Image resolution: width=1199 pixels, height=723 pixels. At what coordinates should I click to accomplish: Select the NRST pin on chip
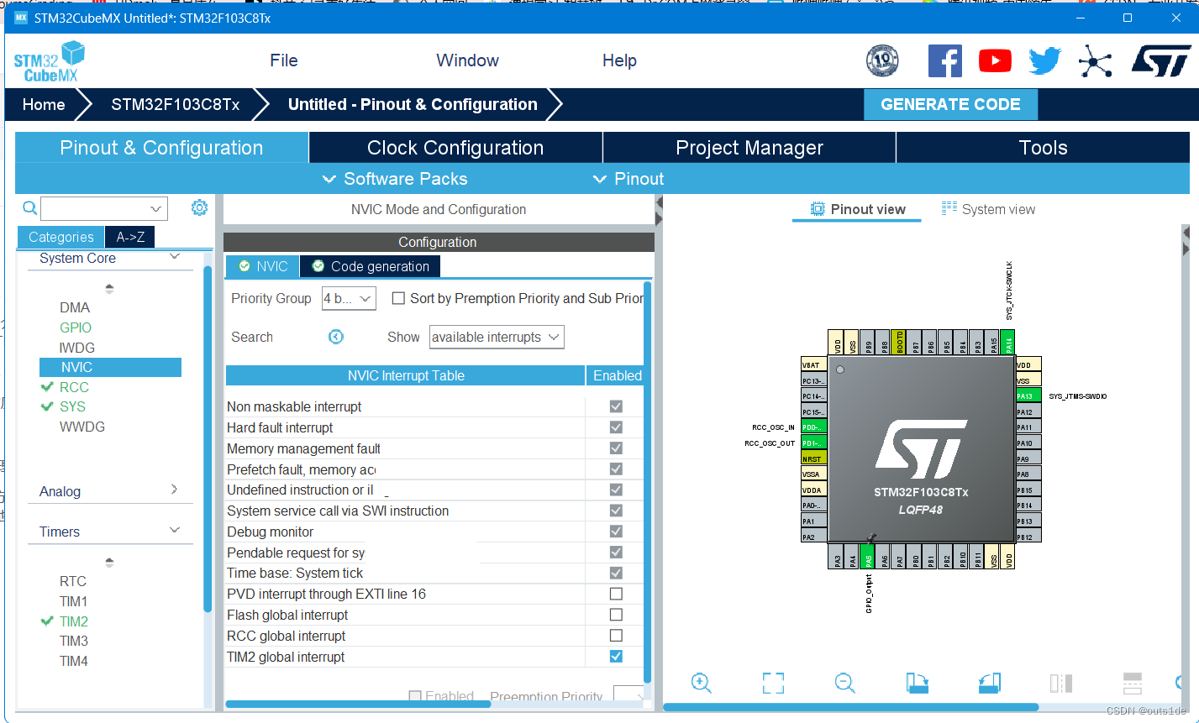pos(813,458)
